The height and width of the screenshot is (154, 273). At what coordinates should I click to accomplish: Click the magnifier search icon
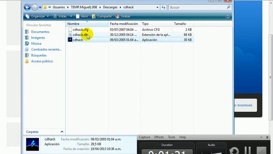tap(229, 7)
